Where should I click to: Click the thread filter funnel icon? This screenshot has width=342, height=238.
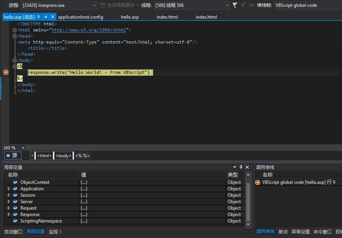[x=235, y=5]
